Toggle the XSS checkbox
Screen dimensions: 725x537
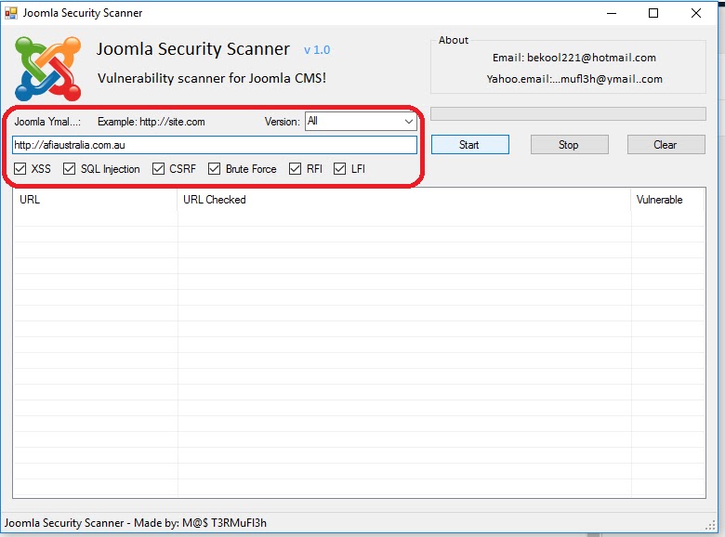point(20,169)
